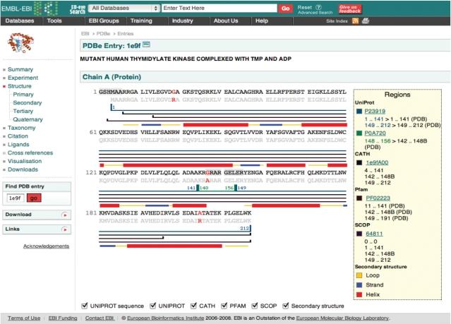Expand the Links section in sidebar
The height and width of the screenshot is (324, 451).
pos(64,229)
